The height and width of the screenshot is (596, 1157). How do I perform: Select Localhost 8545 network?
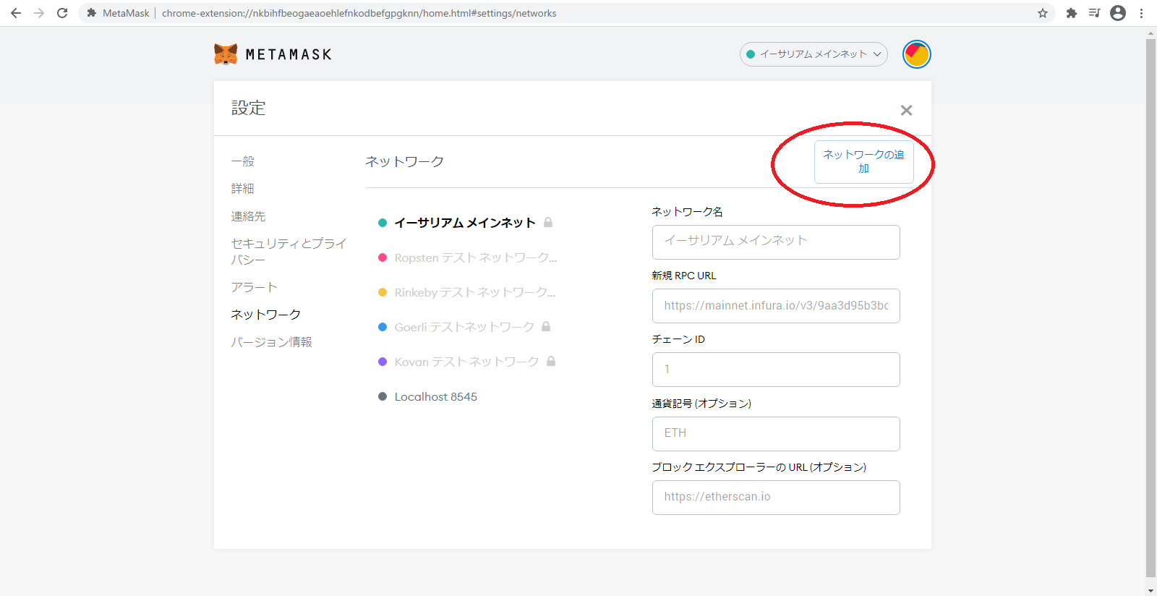[x=435, y=396]
